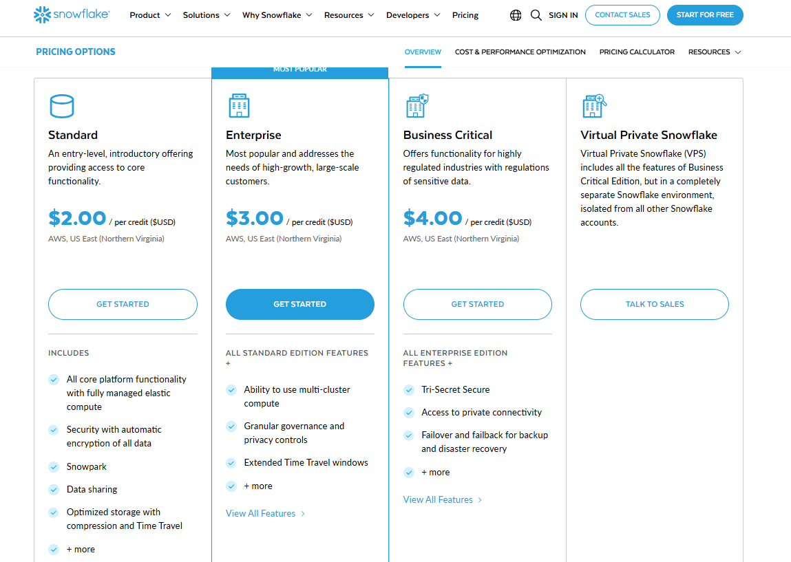Click checkmark beside Snowpark
791x562 pixels.
[x=54, y=467]
